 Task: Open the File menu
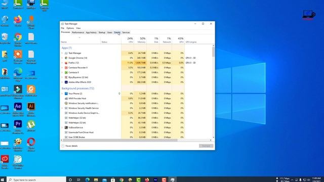pos(62,28)
